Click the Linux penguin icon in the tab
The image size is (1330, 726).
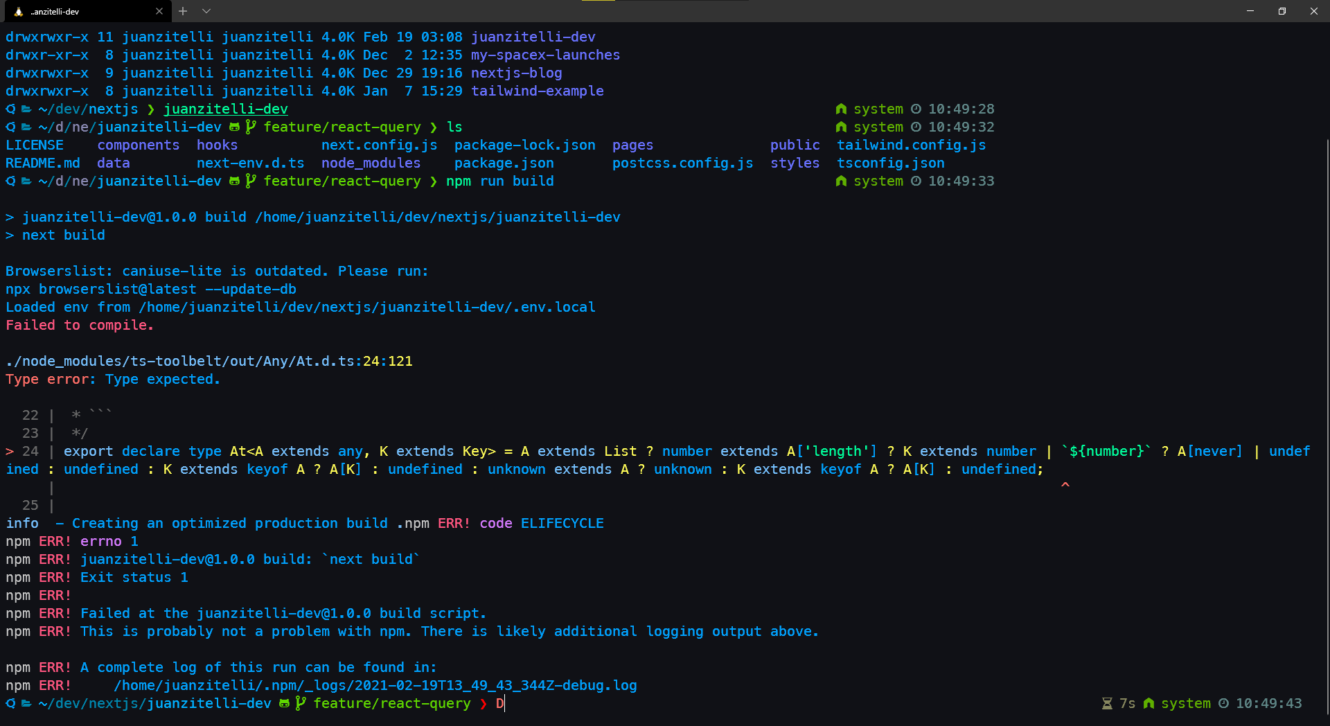point(19,11)
